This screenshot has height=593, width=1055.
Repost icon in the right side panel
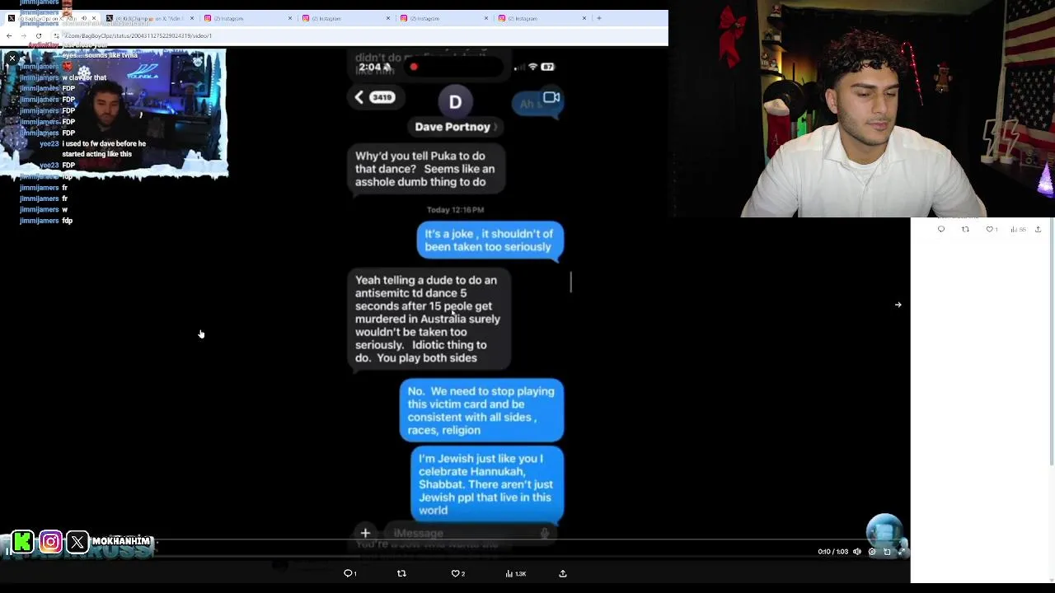[965, 230]
